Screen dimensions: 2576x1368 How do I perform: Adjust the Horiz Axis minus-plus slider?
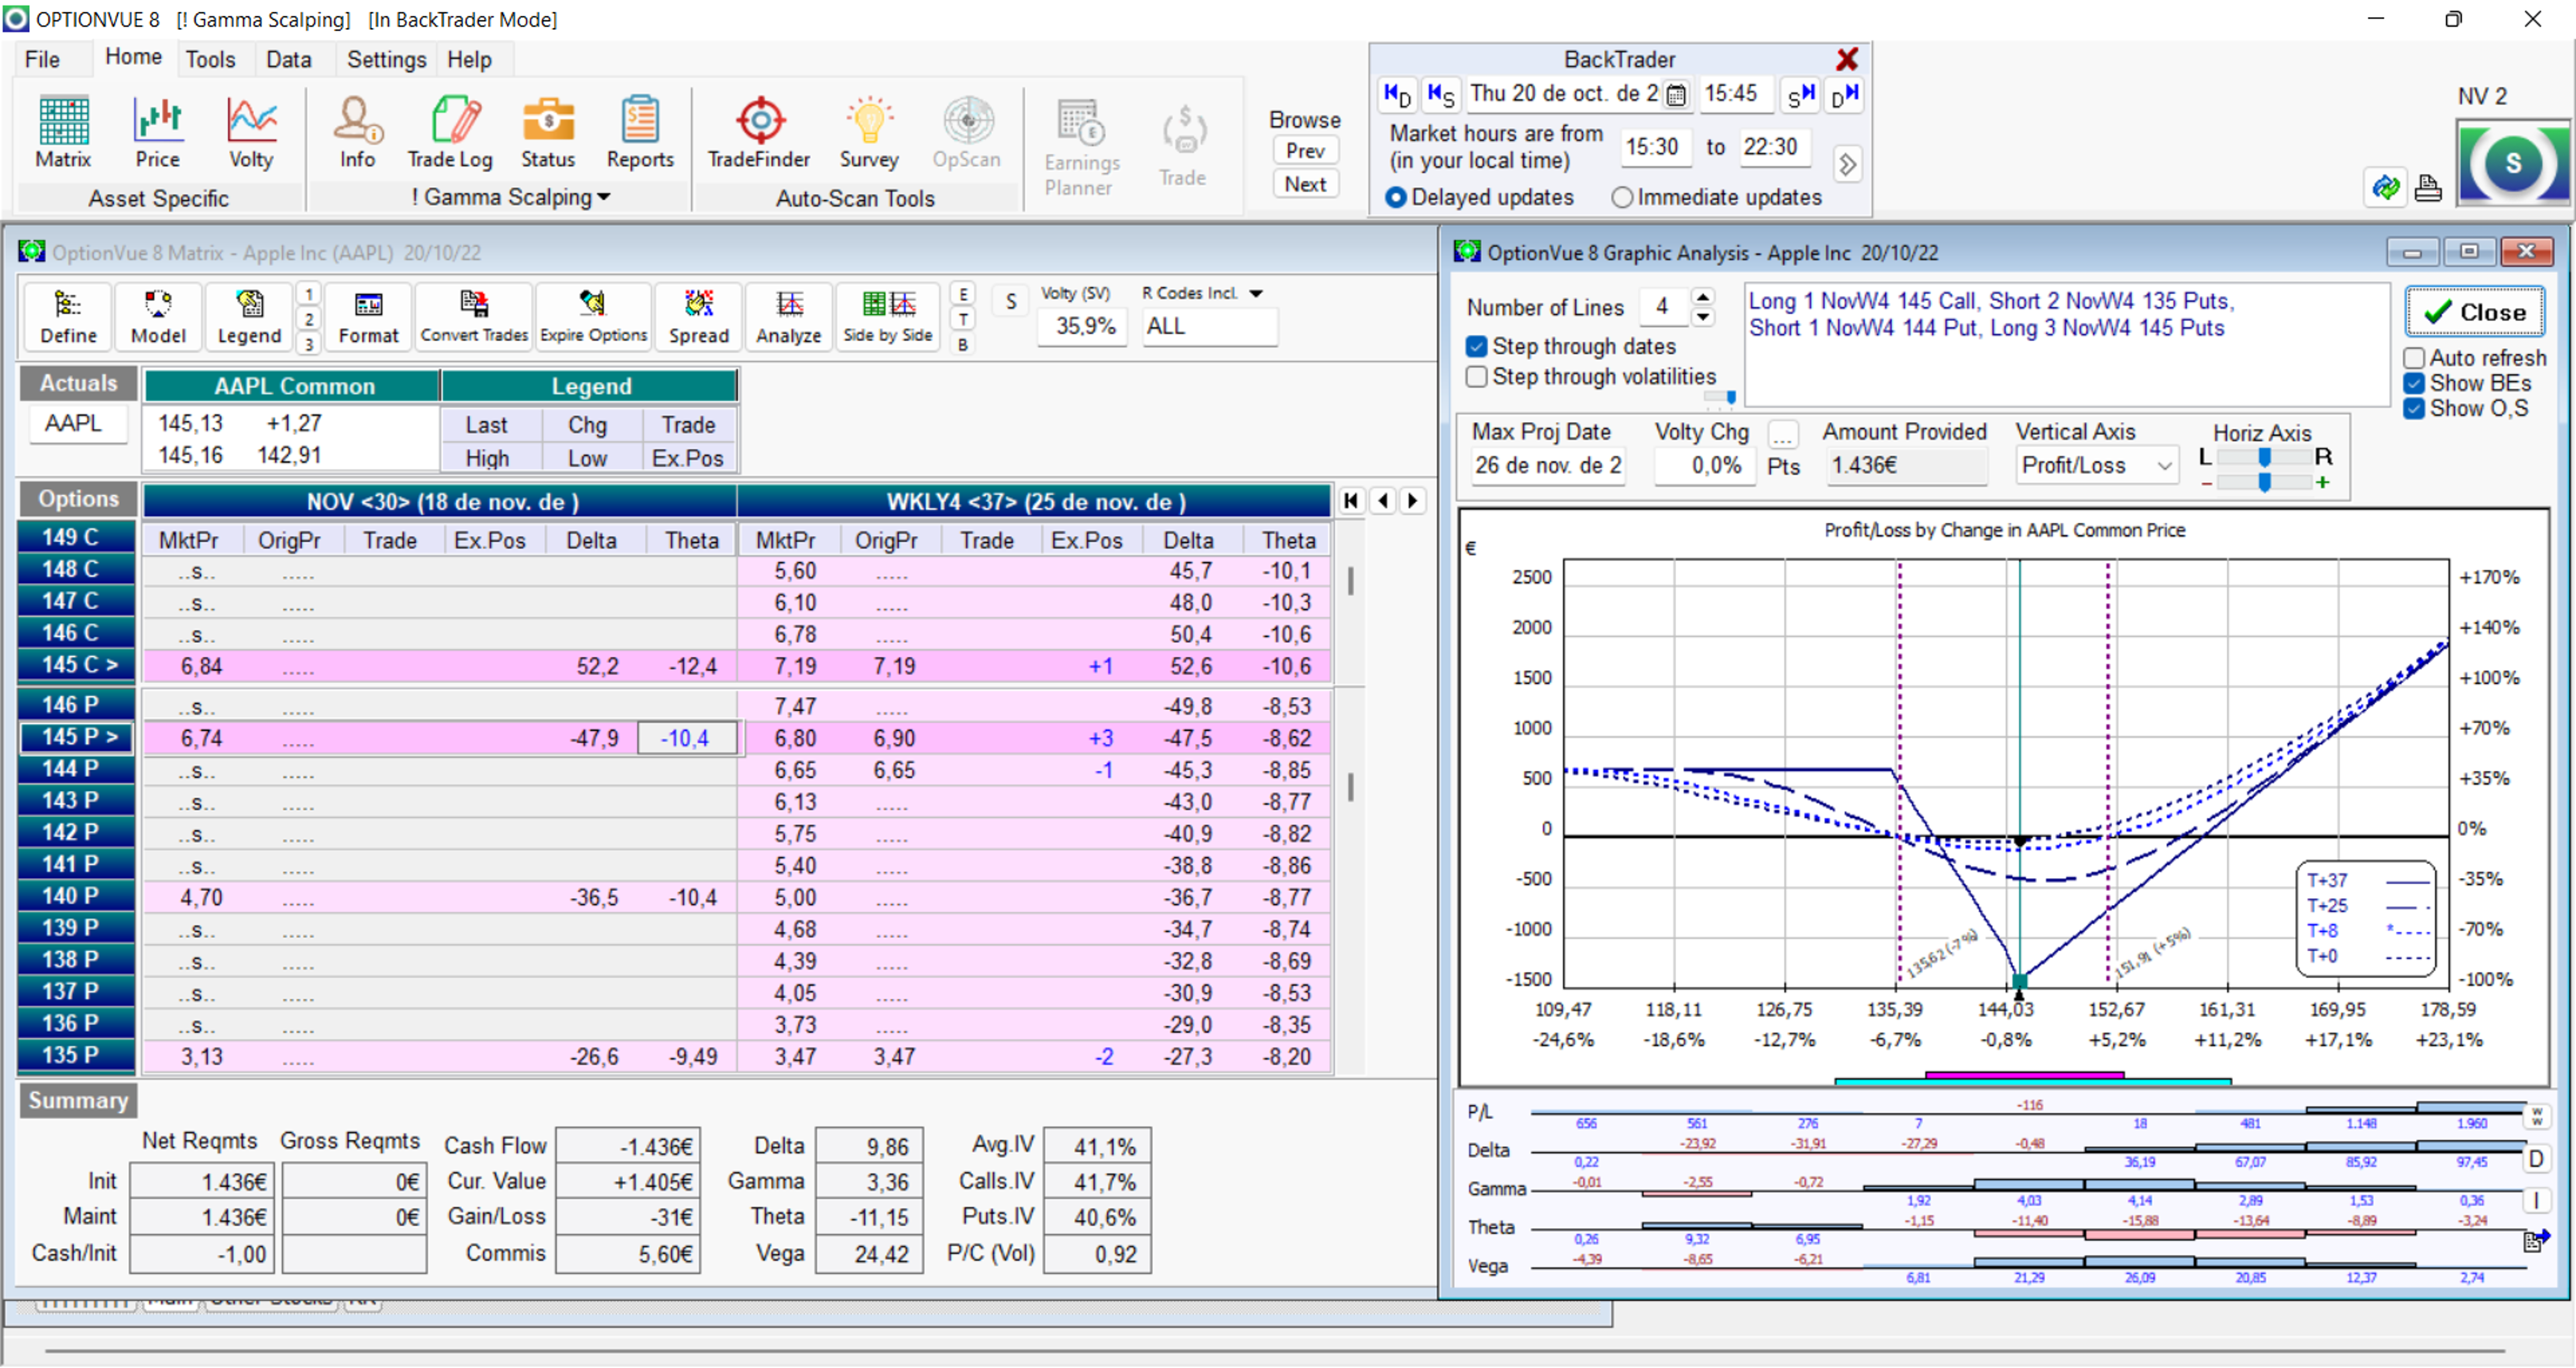(2265, 482)
